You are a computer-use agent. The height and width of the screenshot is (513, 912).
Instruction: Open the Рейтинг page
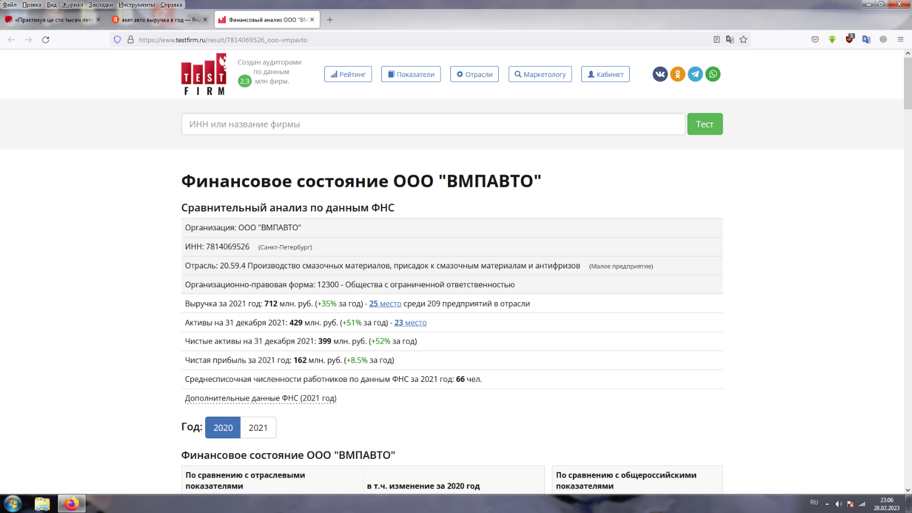click(x=348, y=74)
